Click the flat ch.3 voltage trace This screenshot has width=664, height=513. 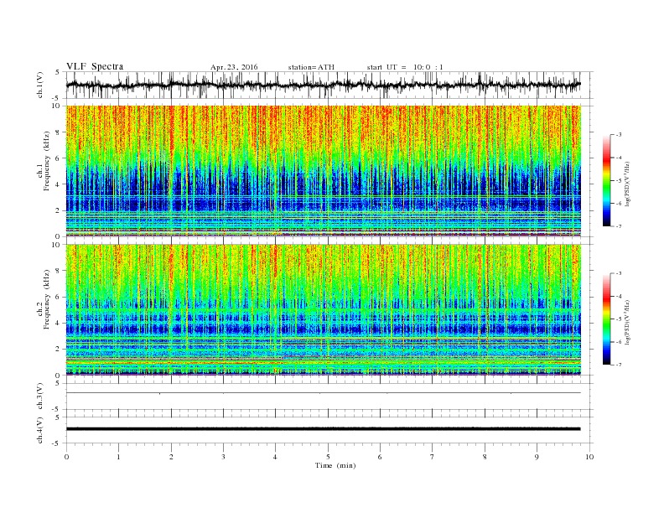click(x=323, y=393)
